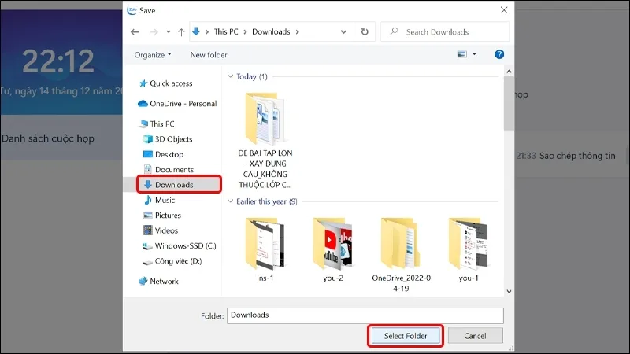This screenshot has width=630, height=354.
Task: Close the Save dialog window
Action: click(x=504, y=10)
